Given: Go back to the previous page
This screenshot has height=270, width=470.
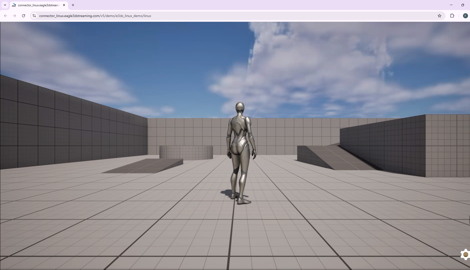Looking at the screenshot, I should click(5, 16).
